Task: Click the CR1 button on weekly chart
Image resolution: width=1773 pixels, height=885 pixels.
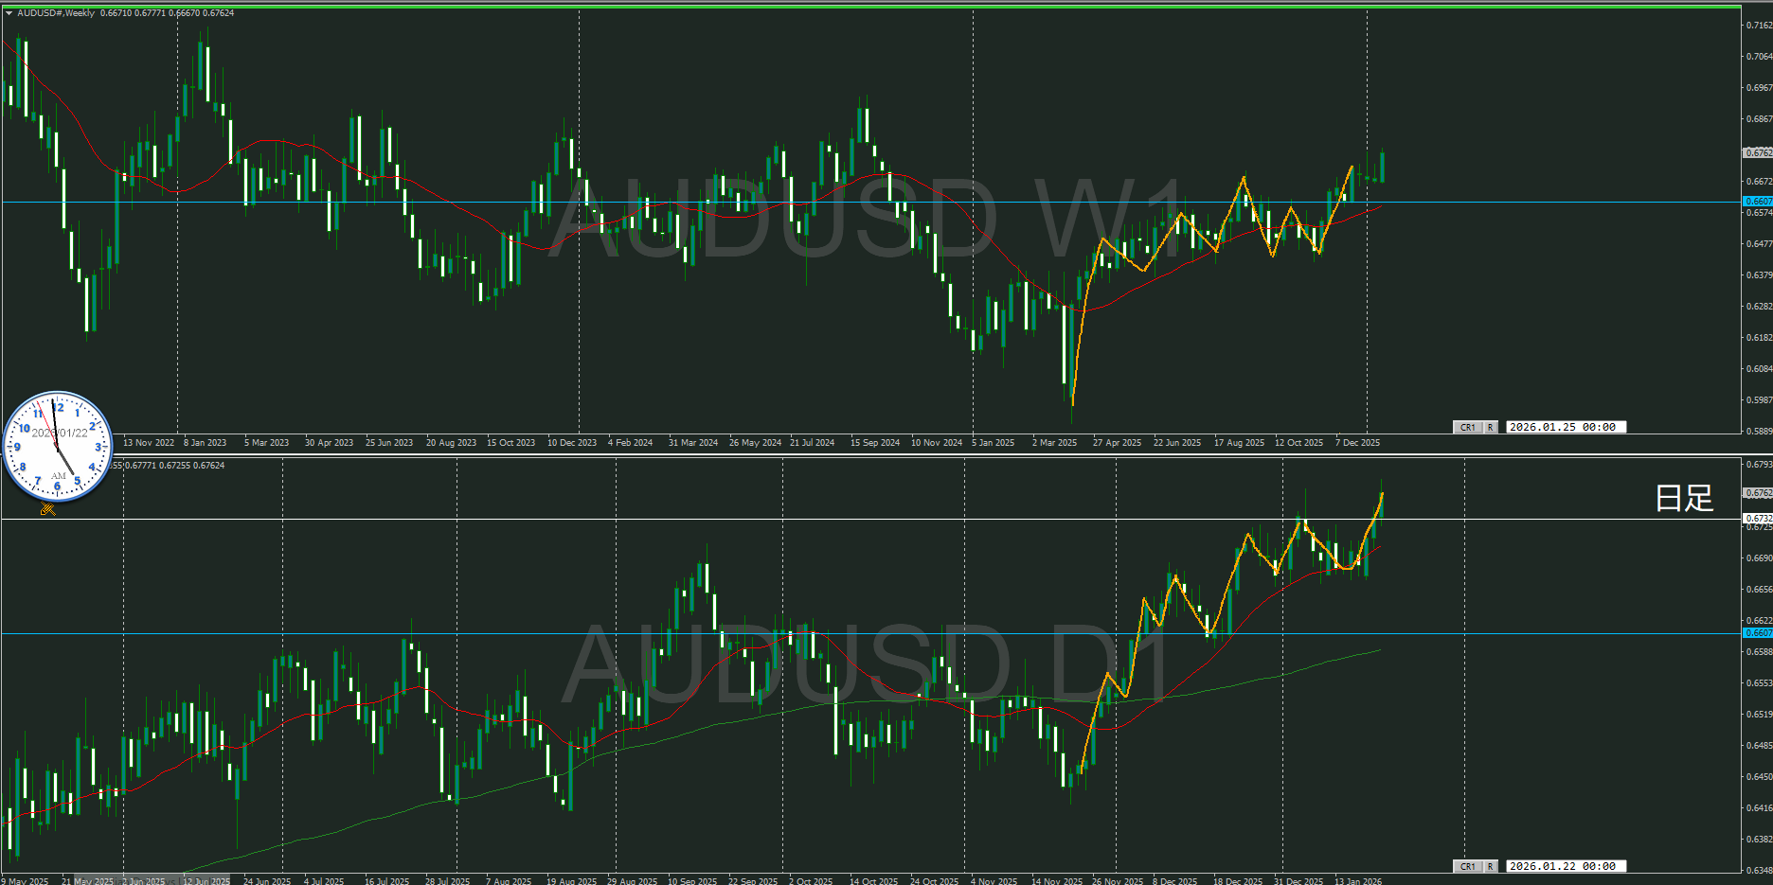Action: tap(1467, 427)
